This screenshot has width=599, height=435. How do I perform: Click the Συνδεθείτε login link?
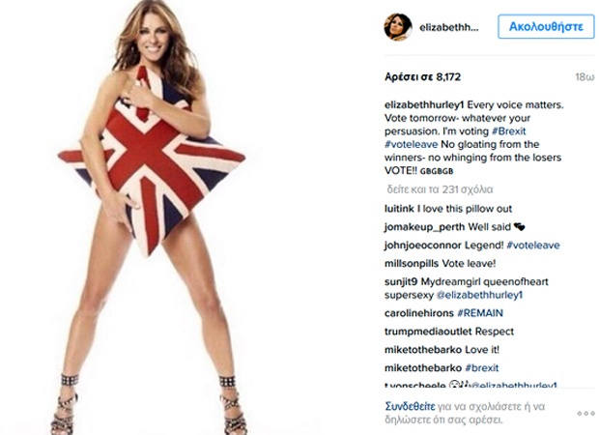tap(410, 406)
